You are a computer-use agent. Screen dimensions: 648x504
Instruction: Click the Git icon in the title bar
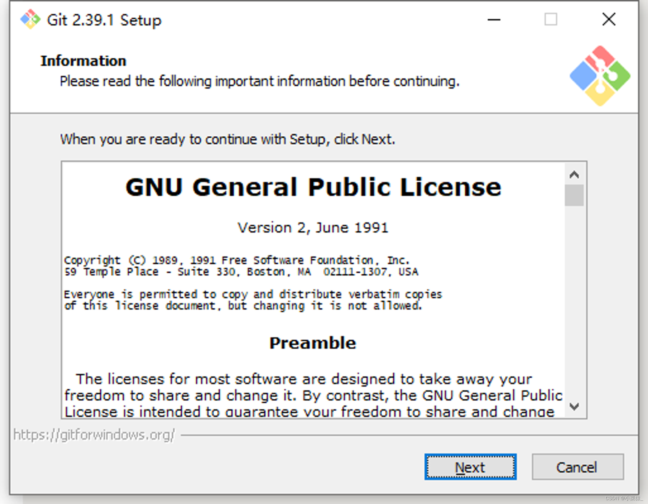pyautogui.click(x=30, y=19)
